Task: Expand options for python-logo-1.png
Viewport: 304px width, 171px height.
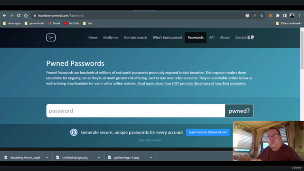Action: [x=151, y=157]
